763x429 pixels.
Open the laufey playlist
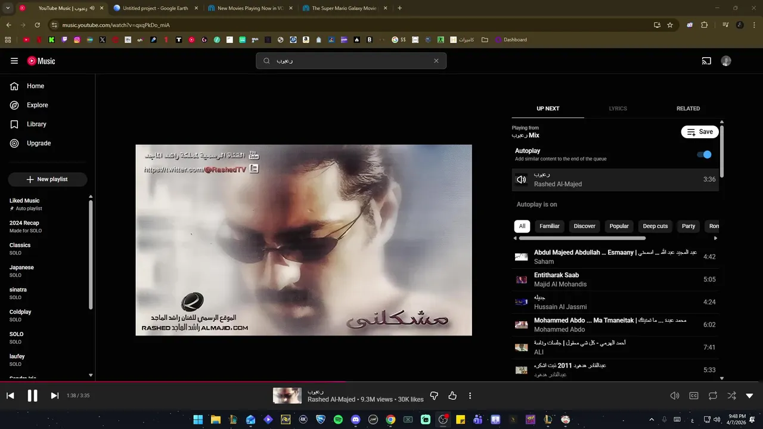45,360
